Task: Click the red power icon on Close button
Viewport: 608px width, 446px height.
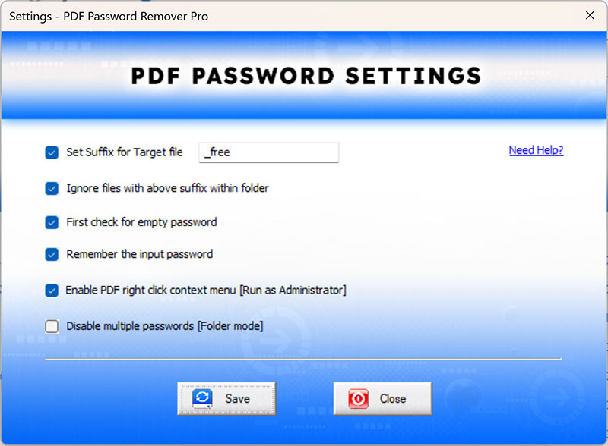Action: coord(358,399)
